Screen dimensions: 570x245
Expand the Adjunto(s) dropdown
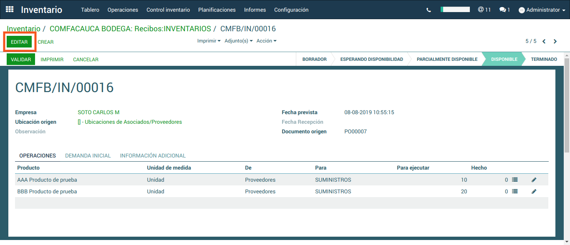238,41
